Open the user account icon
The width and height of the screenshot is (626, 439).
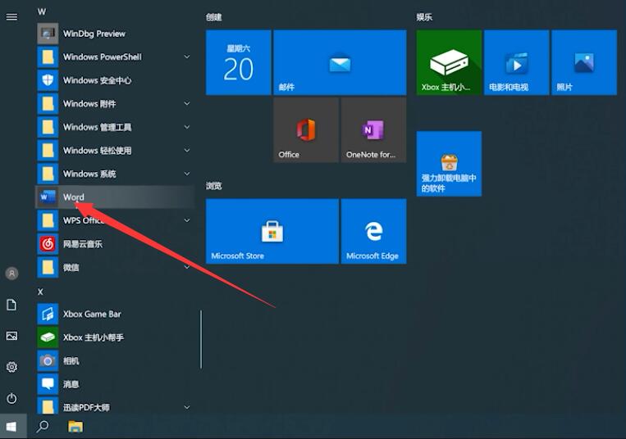(11, 274)
